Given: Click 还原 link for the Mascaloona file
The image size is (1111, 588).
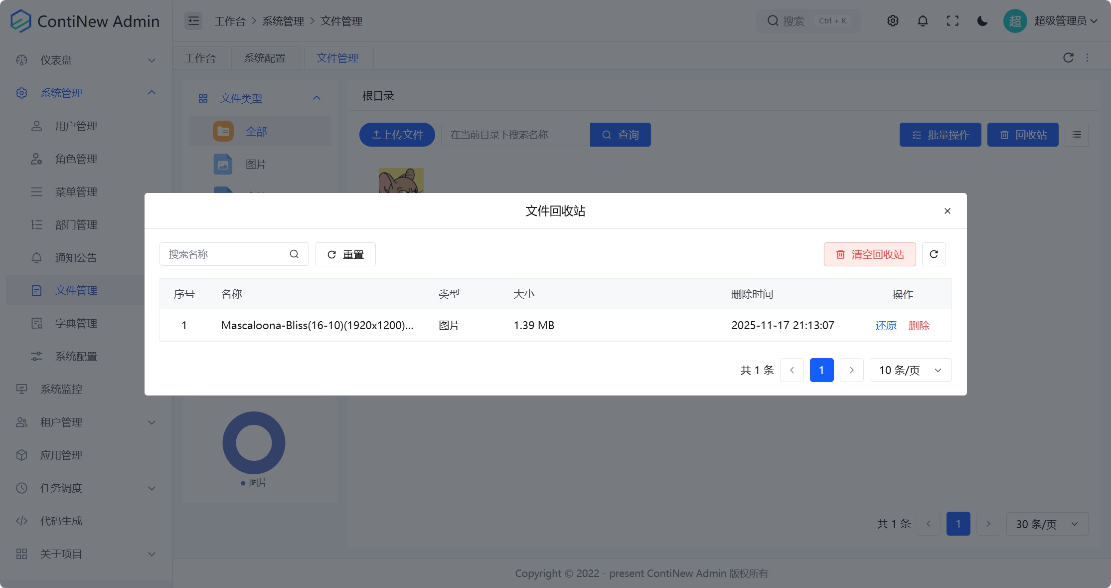Looking at the screenshot, I should pyautogui.click(x=886, y=326).
